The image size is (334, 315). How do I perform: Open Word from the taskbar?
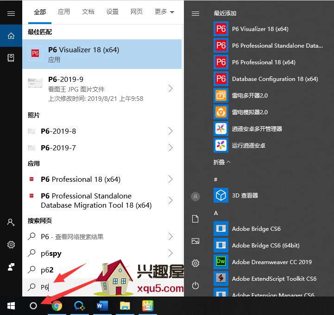pyautogui.click(x=102, y=306)
